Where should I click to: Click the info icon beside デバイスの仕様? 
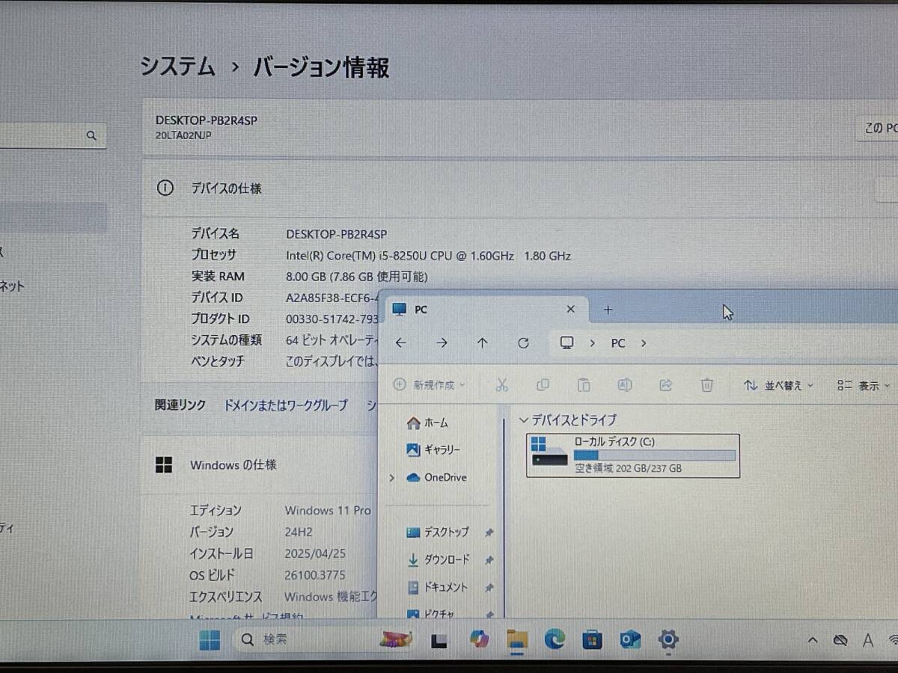coord(165,188)
